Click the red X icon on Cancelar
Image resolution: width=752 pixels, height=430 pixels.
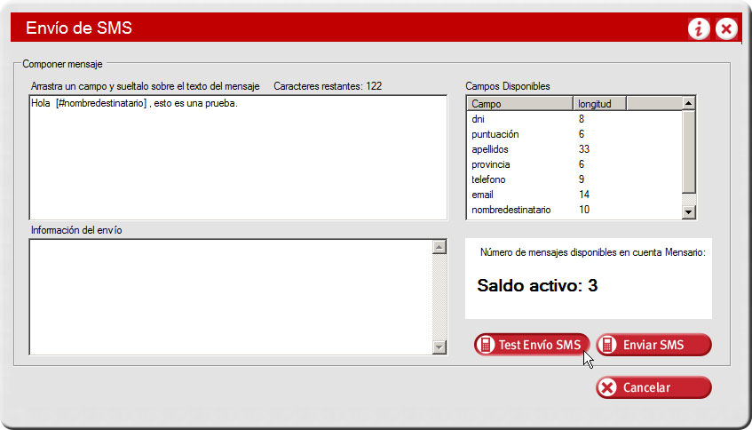pyautogui.click(x=607, y=387)
